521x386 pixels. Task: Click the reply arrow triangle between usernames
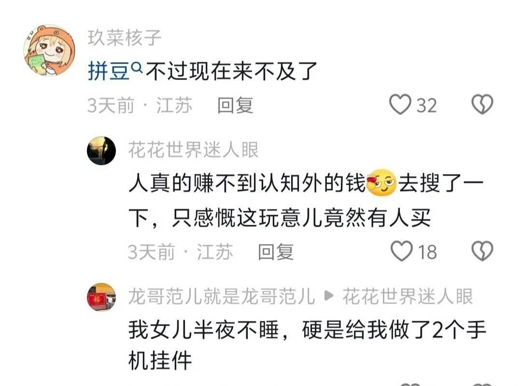click(328, 295)
